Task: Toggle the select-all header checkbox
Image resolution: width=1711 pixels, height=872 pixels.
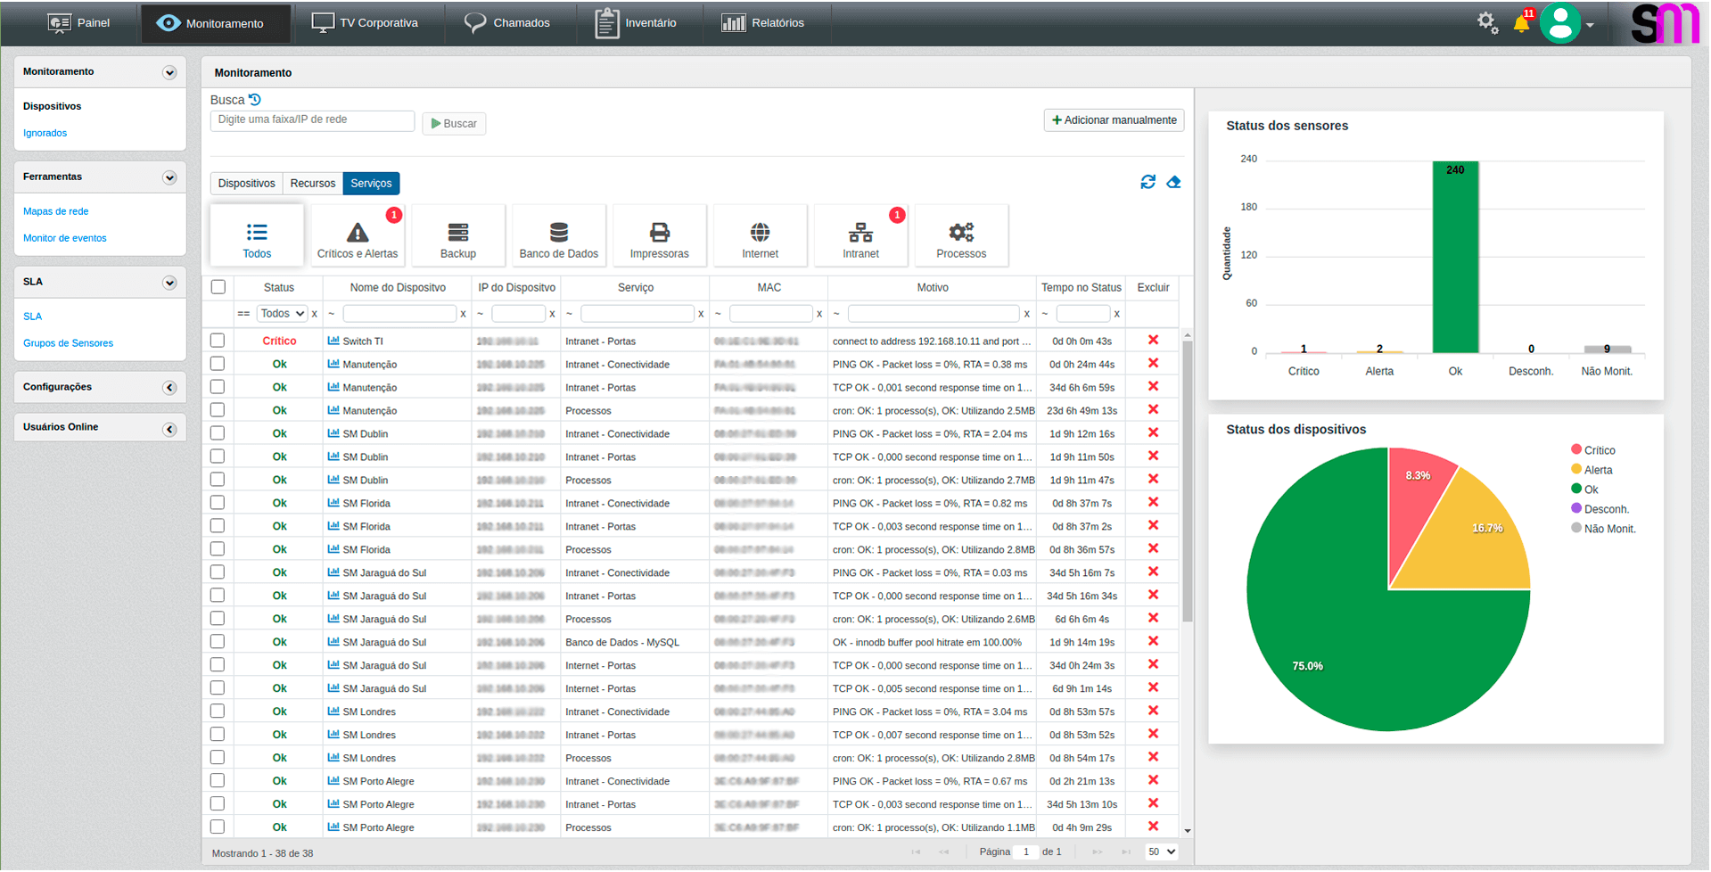Action: pos(218,287)
